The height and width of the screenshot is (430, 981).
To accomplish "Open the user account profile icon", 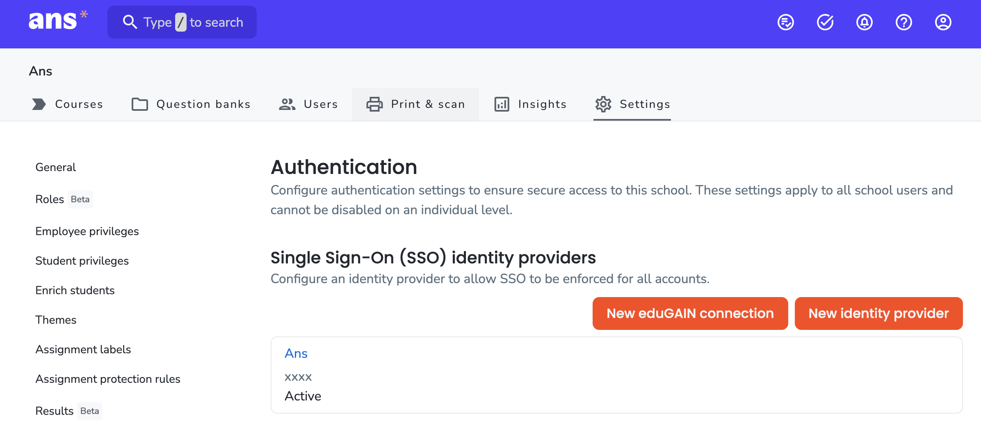I will [943, 22].
